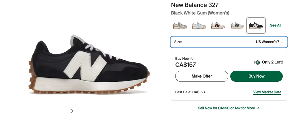Open the See All colorways link
Viewport: 294px width, 115px height.
(275, 25)
